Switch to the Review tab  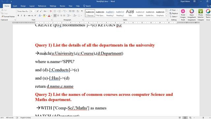tap(62, 6)
